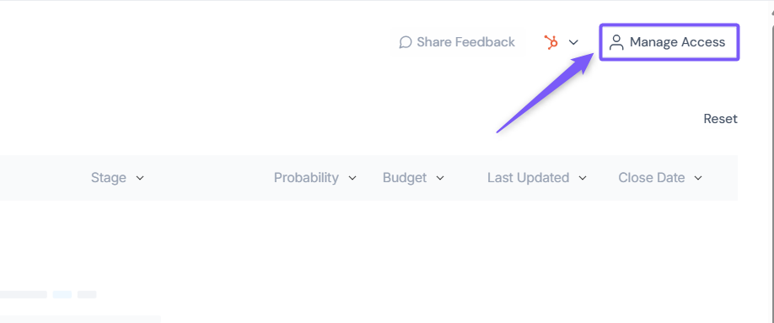Open the Probability column chevron
This screenshot has width=774, height=323.
point(352,178)
